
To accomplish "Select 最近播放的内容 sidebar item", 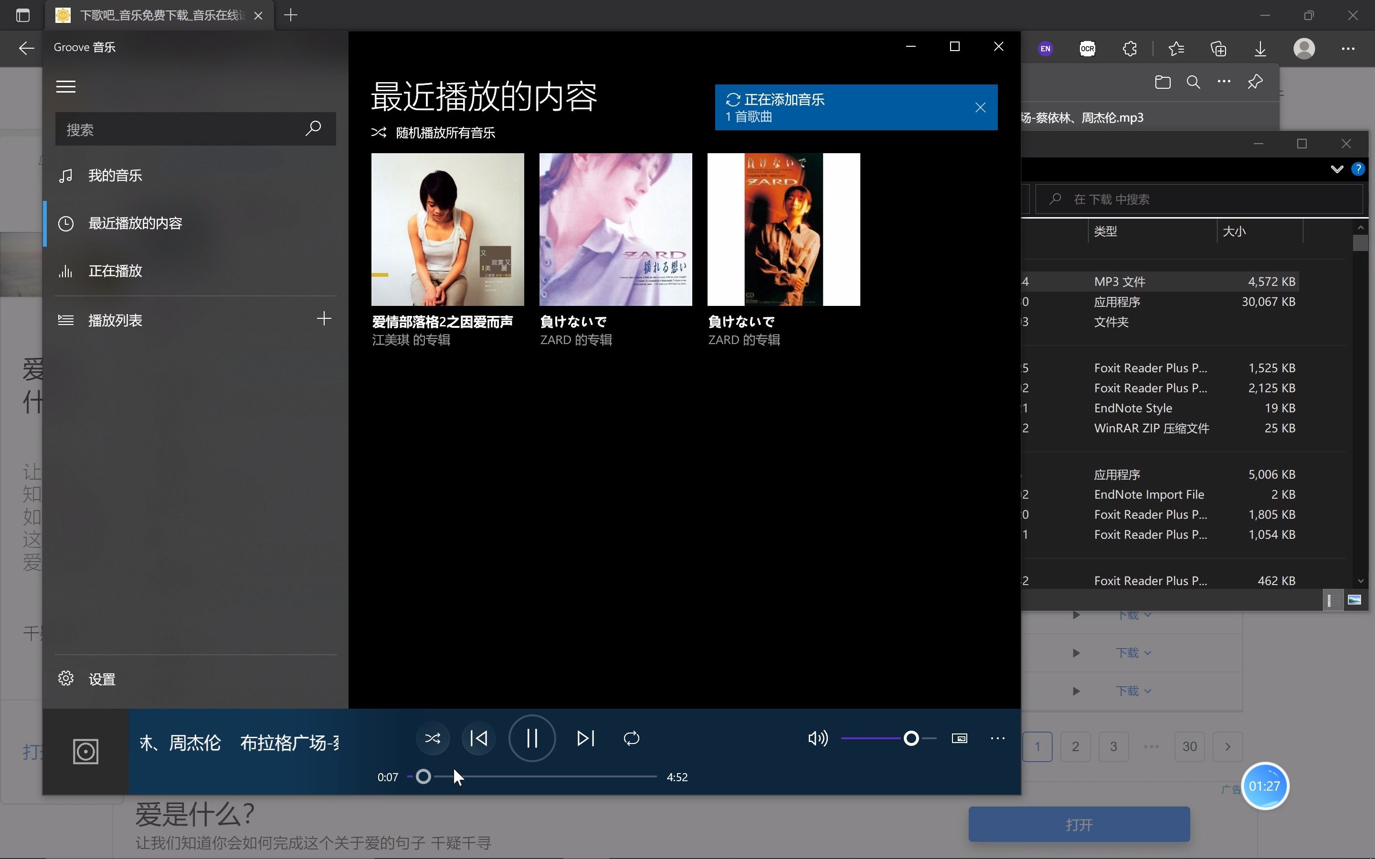I will pos(195,223).
